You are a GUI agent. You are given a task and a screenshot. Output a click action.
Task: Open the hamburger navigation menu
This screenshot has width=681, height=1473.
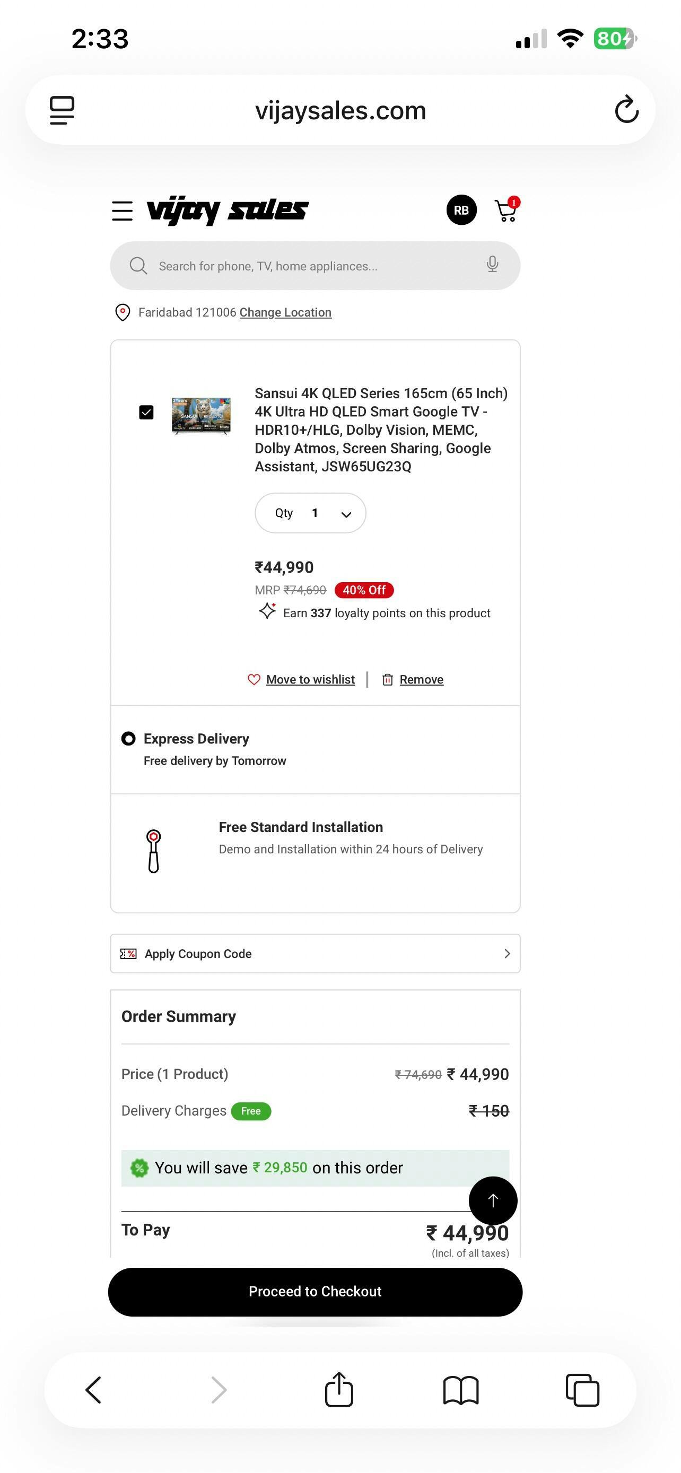tap(122, 211)
